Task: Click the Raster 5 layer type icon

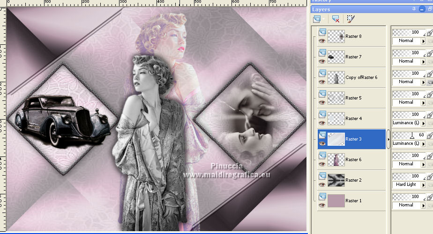Action: (322, 94)
